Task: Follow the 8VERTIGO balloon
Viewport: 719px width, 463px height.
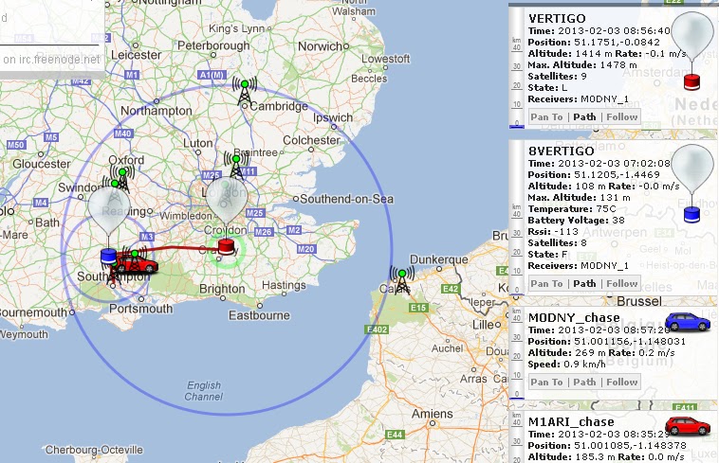Action: tap(622, 284)
